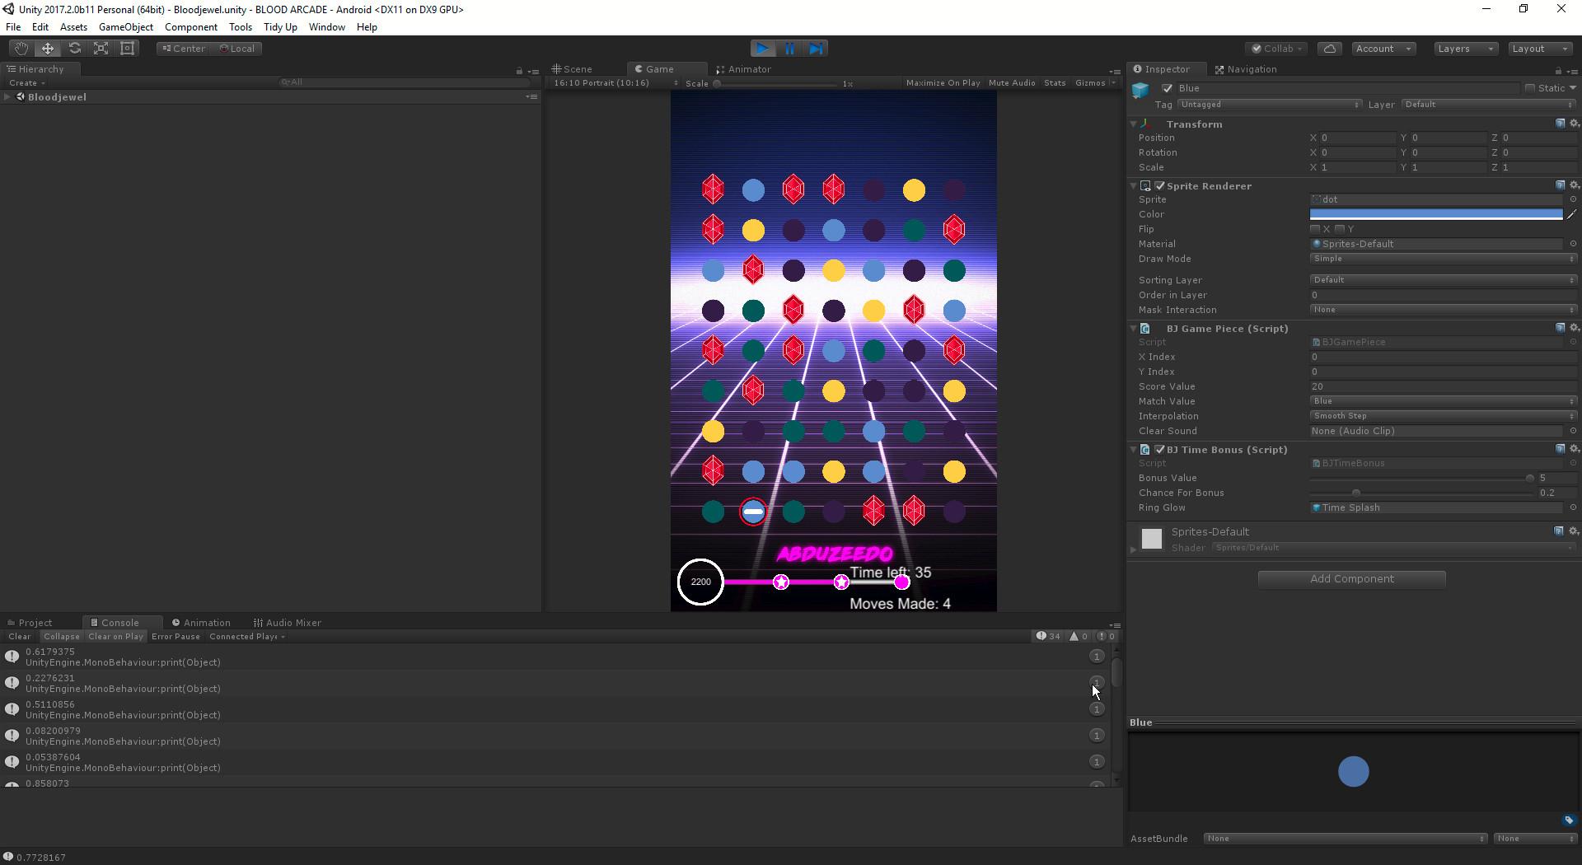Toggle Clear on Play in Console
1582x865 pixels.
coord(116,637)
